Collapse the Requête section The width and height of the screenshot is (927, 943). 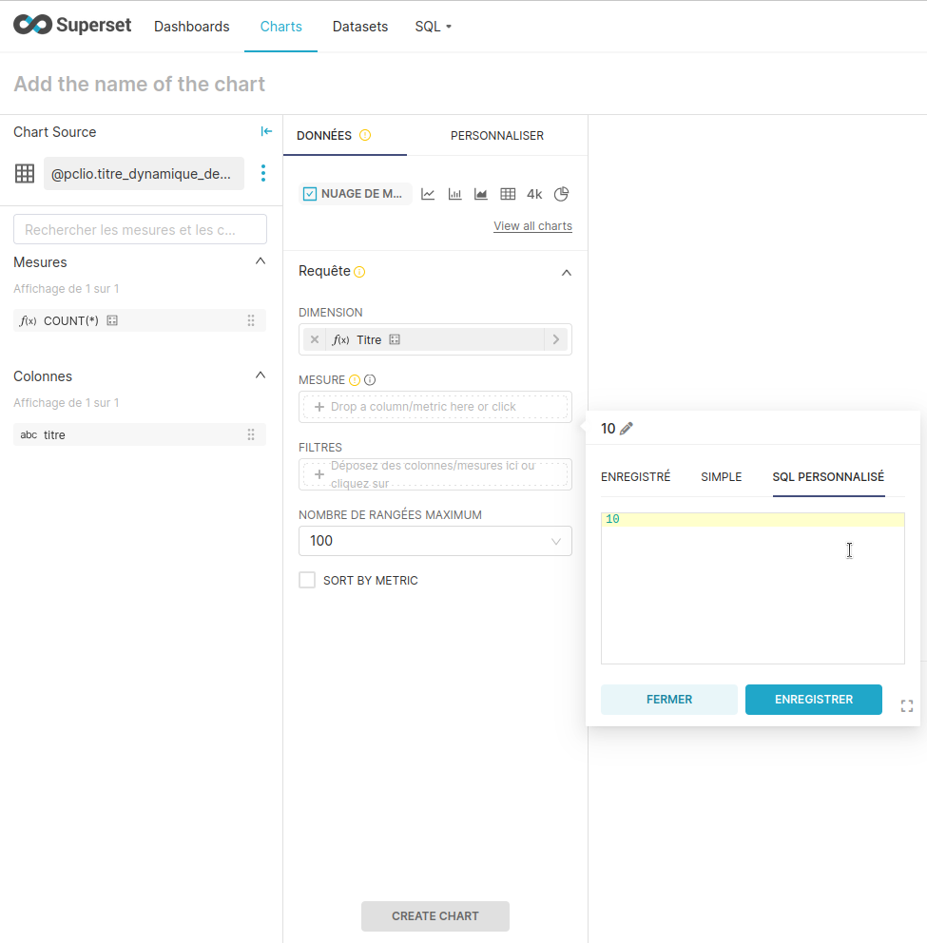pos(566,272)
